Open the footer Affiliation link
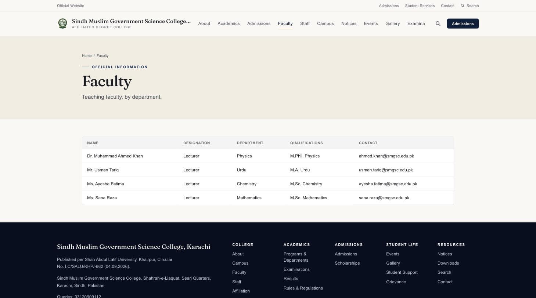The width and height of the screenshot is (536, 298). pyautogui.click(x=241, y=291)
